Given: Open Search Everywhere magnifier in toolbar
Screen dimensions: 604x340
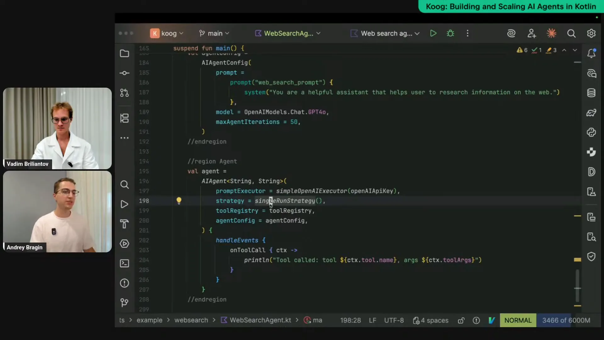Looking at the screenshot, I should click(571, 33).
